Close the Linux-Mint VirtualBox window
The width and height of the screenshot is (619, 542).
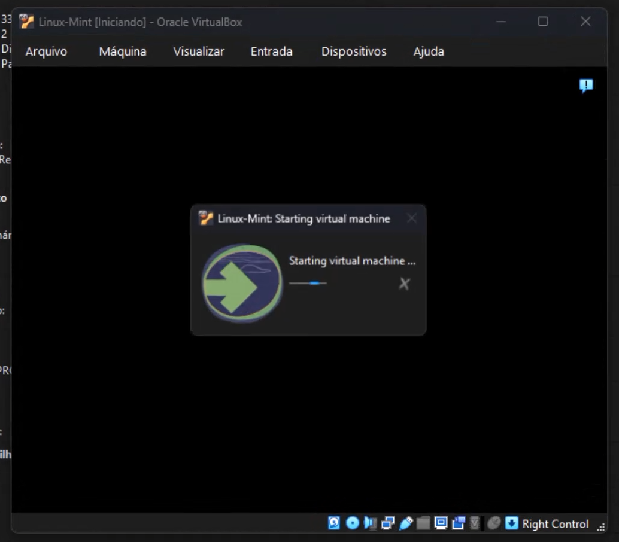[x=585, y=22]
